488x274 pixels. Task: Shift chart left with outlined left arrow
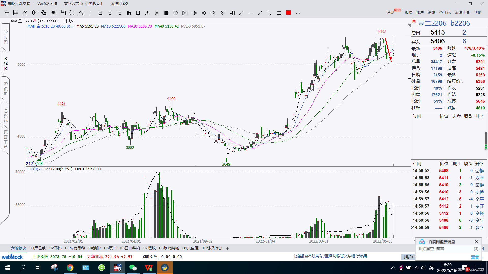[194, 13]
